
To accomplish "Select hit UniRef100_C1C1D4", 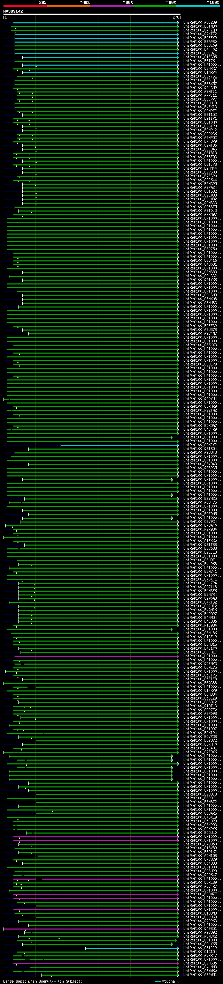I will coord(200,952).
